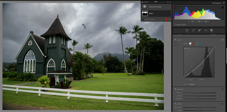
Task: Select the Masking tool icon
Action: tap(211, 30)
